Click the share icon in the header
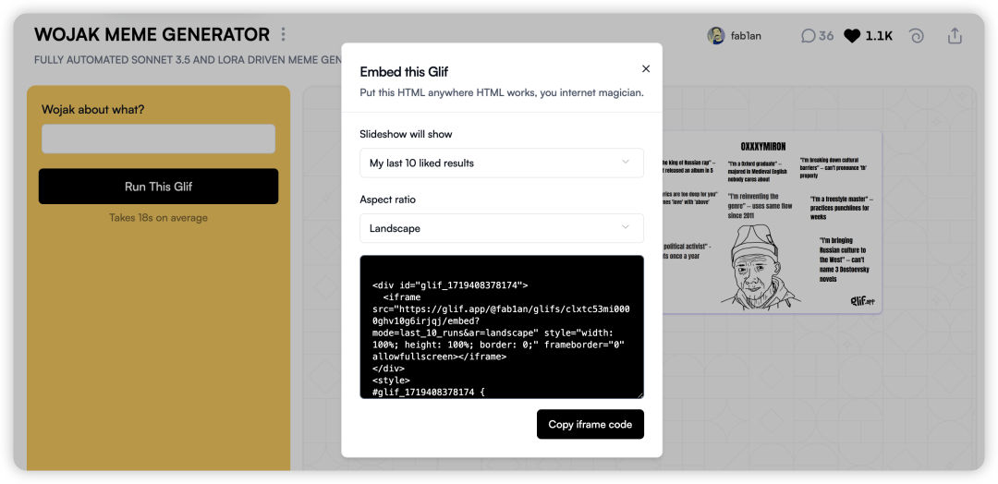The height and width of the screenshot is (484, 998). click(955, 36)
